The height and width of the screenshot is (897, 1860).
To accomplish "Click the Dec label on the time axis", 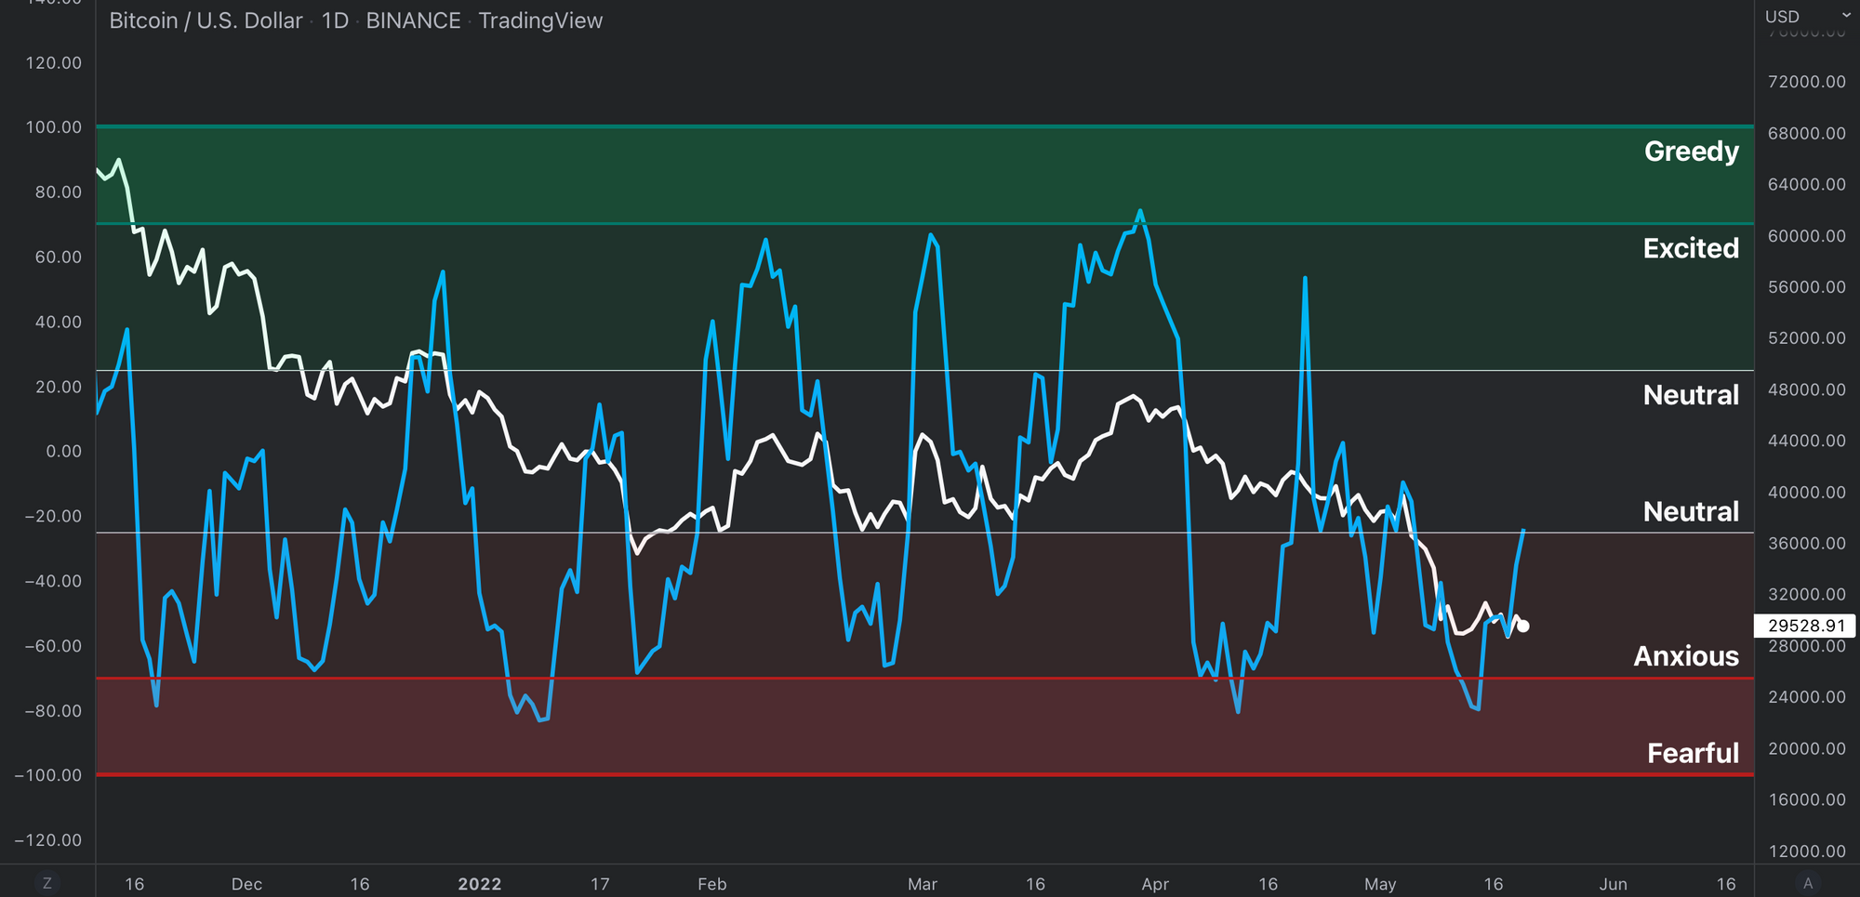I will tap(246, 884).
